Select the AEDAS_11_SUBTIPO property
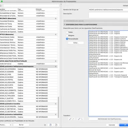The height and width of the screenshot is (128, 128). point(29,99)
